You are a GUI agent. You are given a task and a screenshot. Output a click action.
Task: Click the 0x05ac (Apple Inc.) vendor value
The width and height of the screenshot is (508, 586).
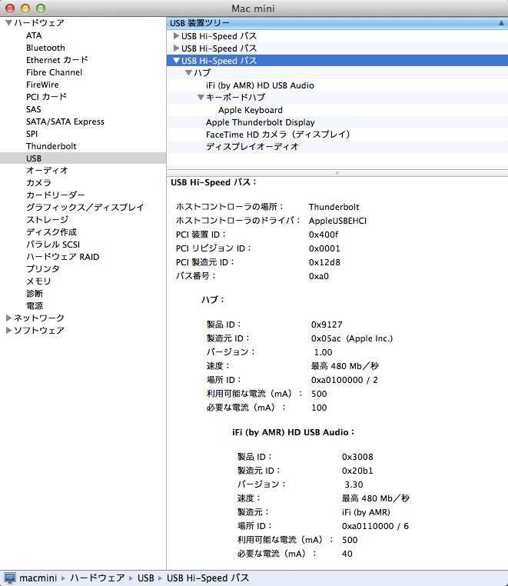pyautogui.click(x=352, y=338)
